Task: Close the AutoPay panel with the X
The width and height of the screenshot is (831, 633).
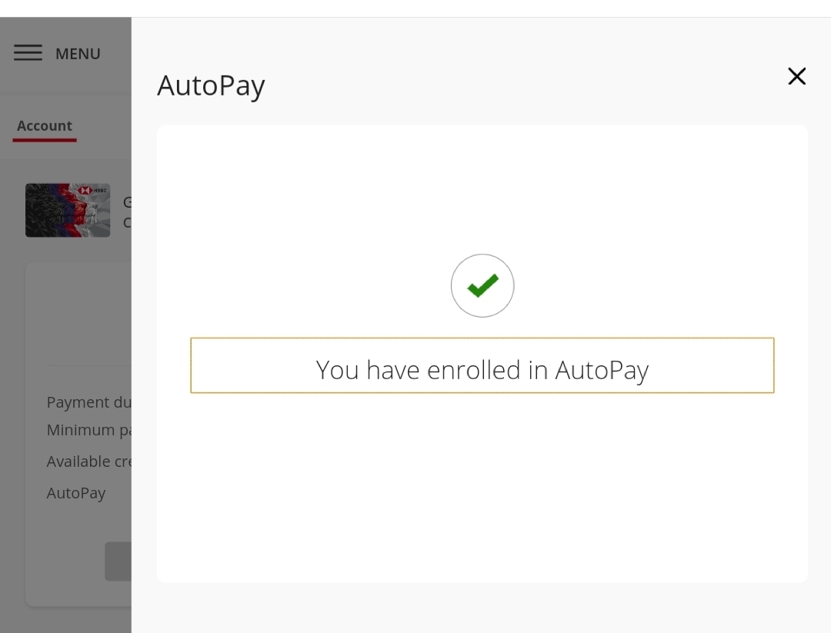Action: pos(796,76)
